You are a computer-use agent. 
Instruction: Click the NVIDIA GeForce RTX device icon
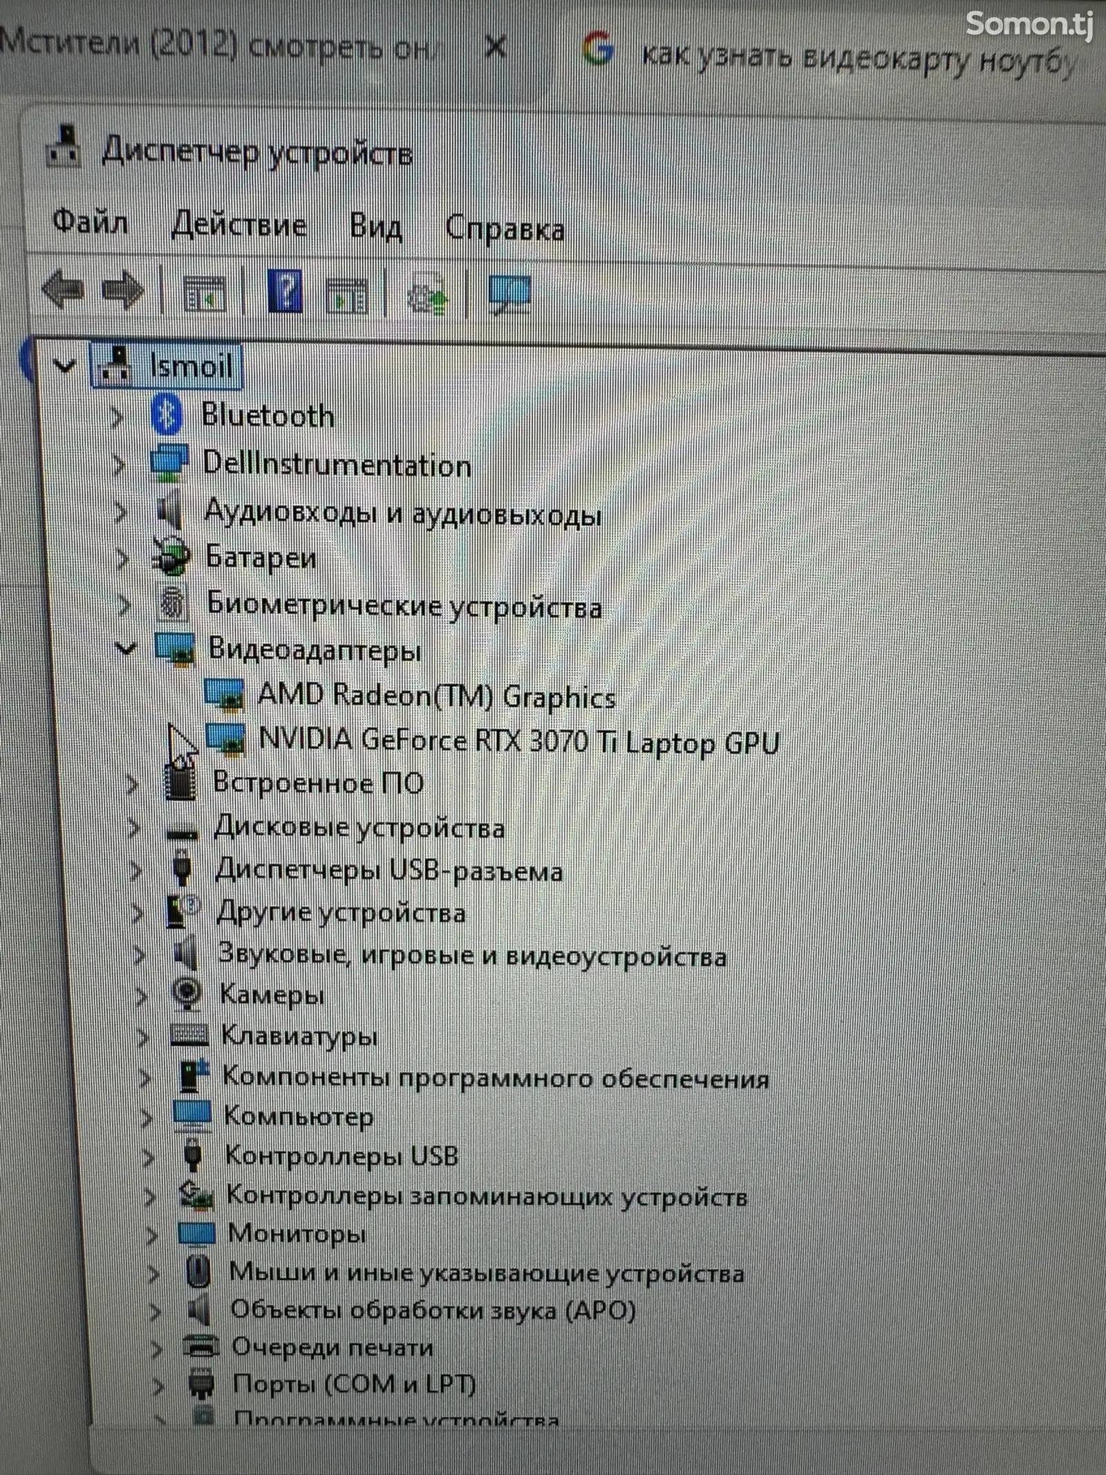point(226,739)
